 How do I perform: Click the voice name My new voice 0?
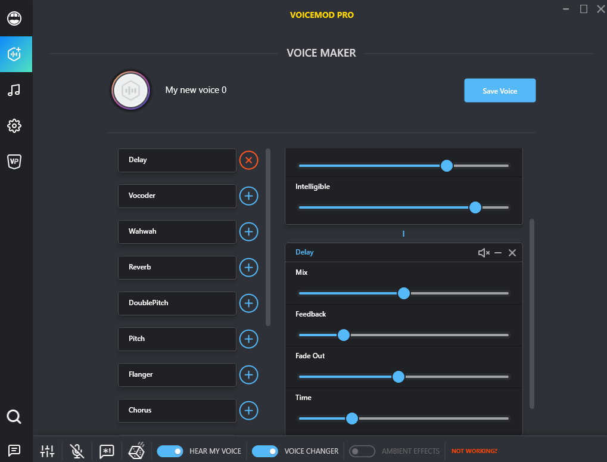196,90
